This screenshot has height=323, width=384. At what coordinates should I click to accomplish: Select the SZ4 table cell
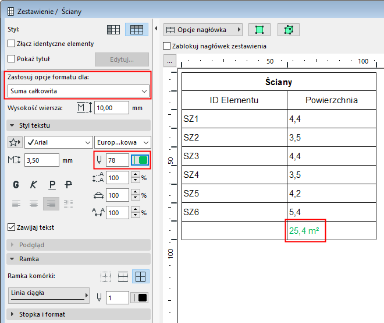[234, 175]
